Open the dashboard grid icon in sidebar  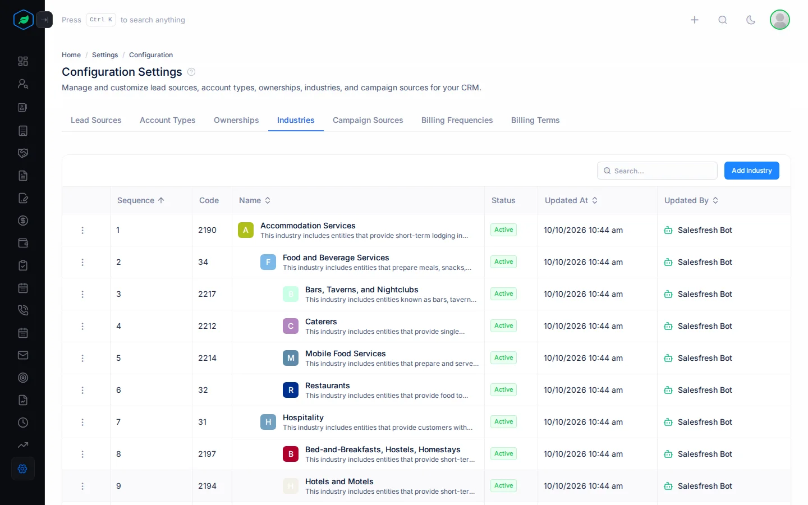[23, 61]
